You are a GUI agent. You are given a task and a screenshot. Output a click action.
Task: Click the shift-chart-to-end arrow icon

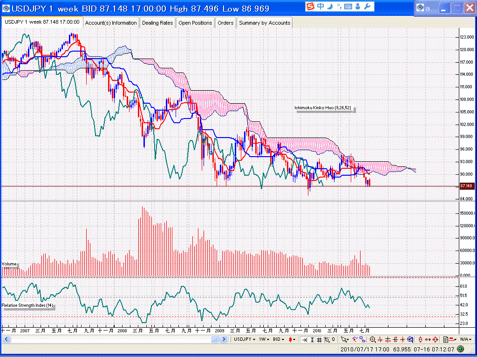[304, 339]
